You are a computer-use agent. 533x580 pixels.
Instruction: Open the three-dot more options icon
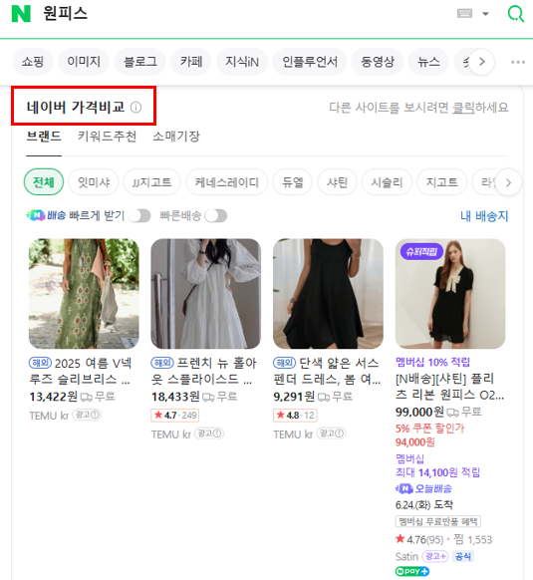click(x=518, y=62)
